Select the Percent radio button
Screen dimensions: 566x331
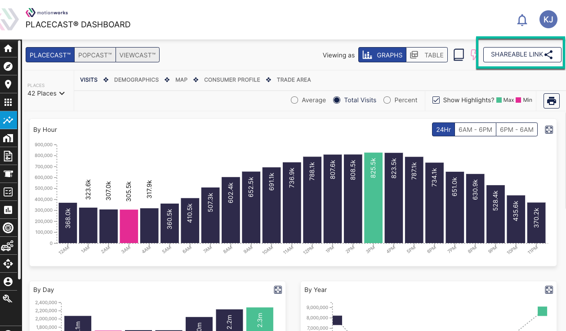(387, 100)
